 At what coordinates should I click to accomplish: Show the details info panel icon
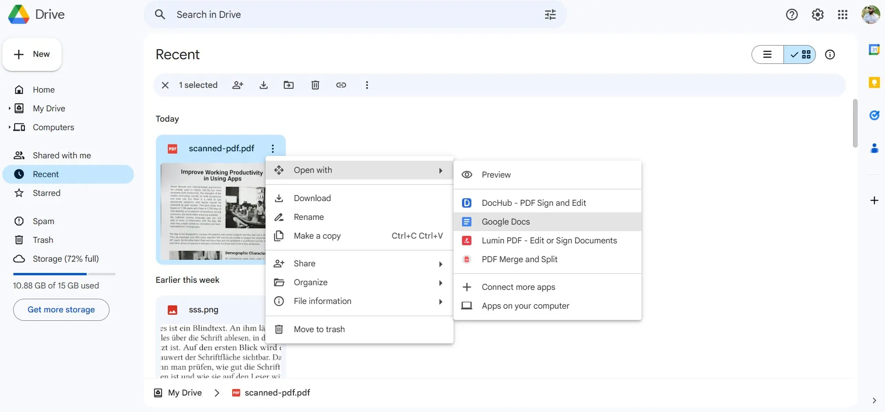pyautogui.click(x=830, y=54)
